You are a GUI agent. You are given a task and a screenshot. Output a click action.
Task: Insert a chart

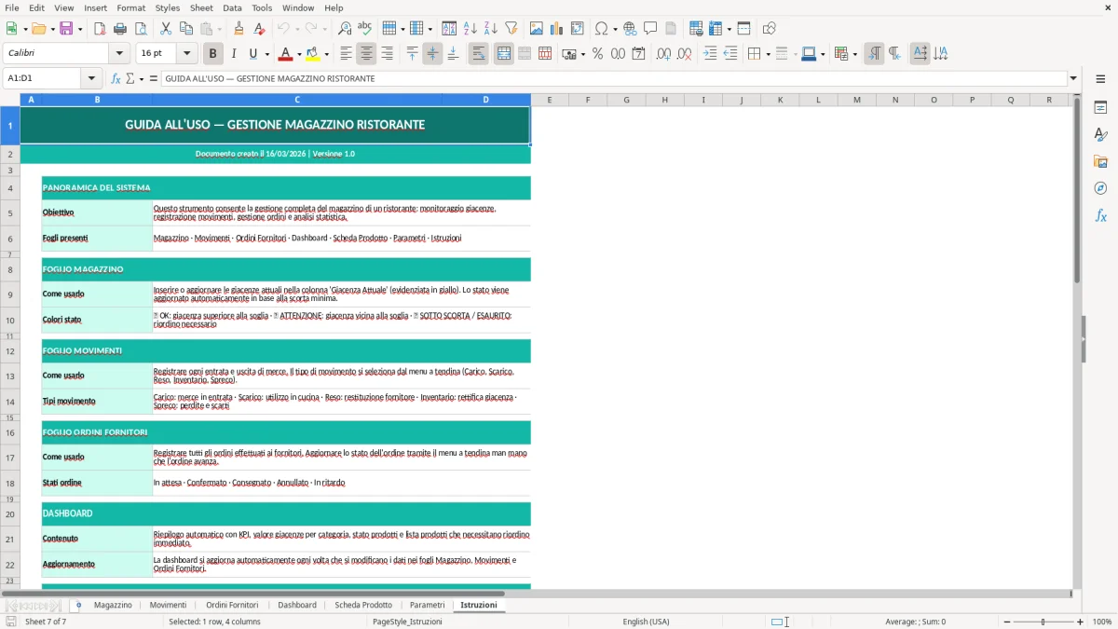pos(557,29)
